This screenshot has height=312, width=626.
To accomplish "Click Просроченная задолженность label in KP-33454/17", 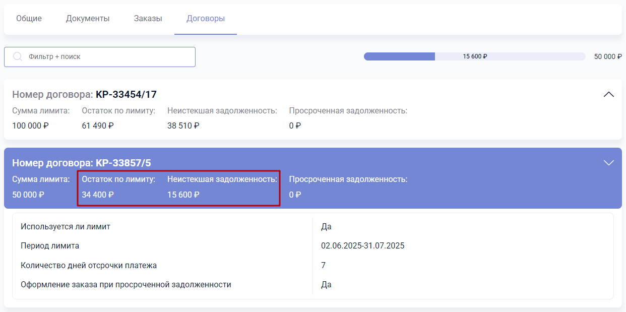I will (348, 110).
